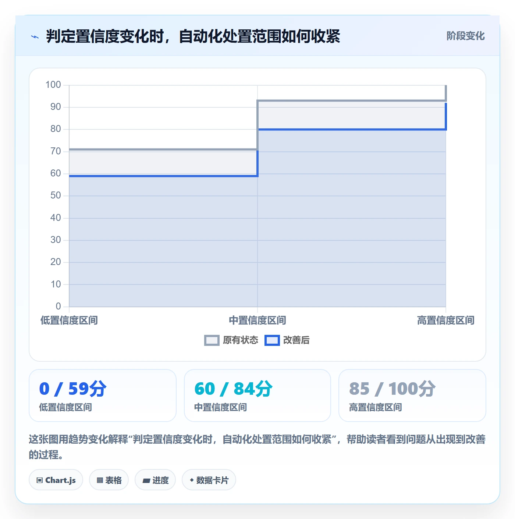Viewport: 515px width, 519px height.
Task: Open the 85 / 100分 data card
Action: 412,395
